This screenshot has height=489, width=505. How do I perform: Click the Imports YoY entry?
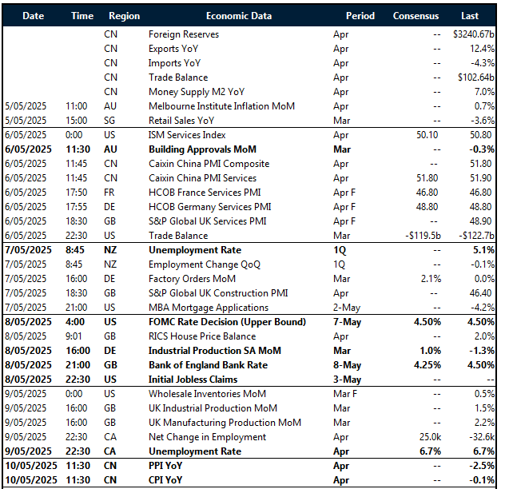point(174,63)
